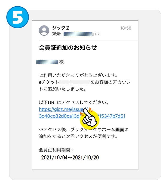Click the 18:58 timestamp
The height and width of the screenshot is (180, 161).
point(126,28)
